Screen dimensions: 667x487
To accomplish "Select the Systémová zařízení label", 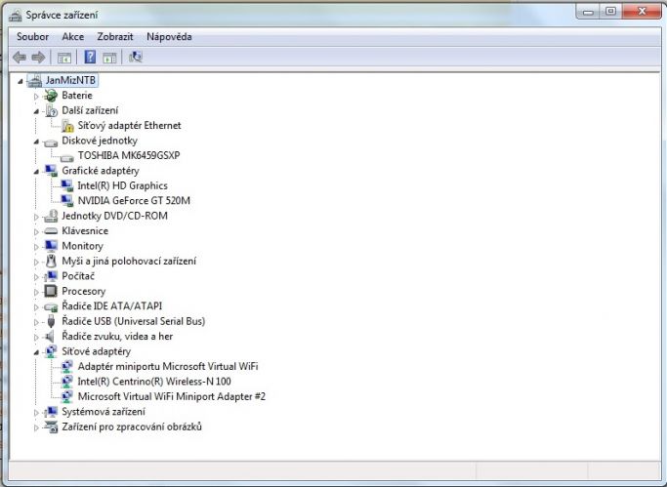I will (x=104, y=412).
